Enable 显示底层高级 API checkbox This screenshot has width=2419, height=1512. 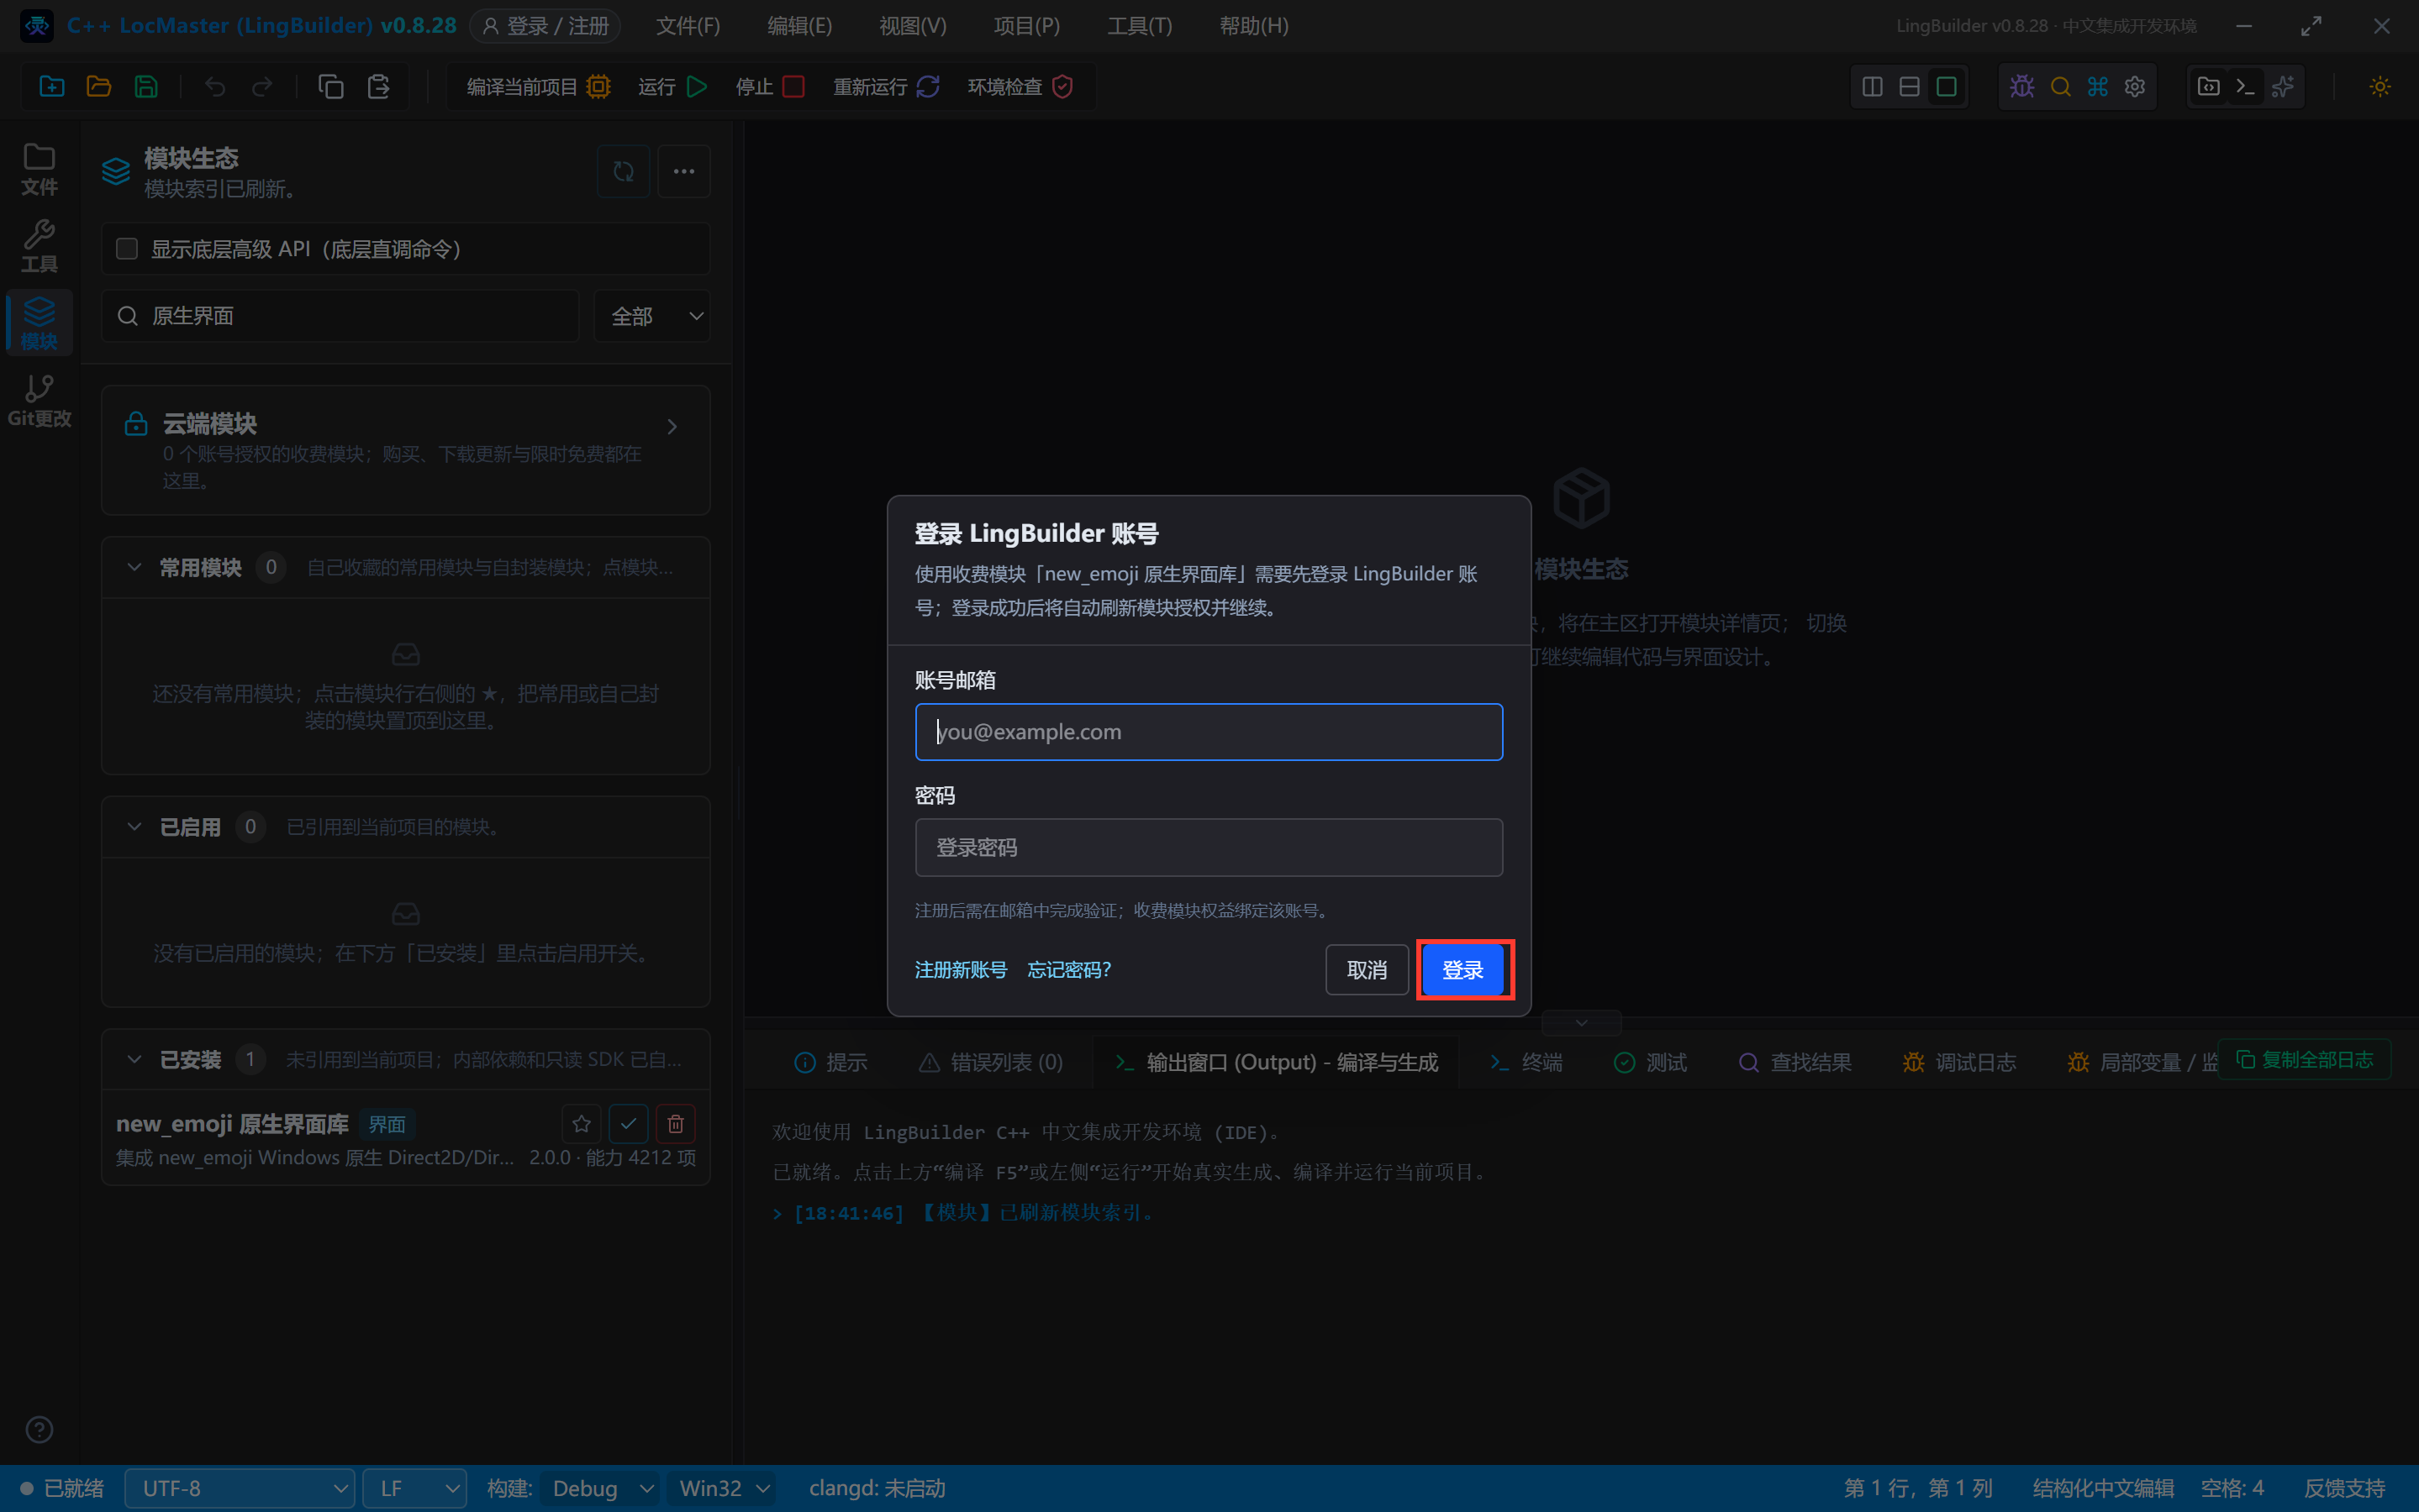[127, 249]
